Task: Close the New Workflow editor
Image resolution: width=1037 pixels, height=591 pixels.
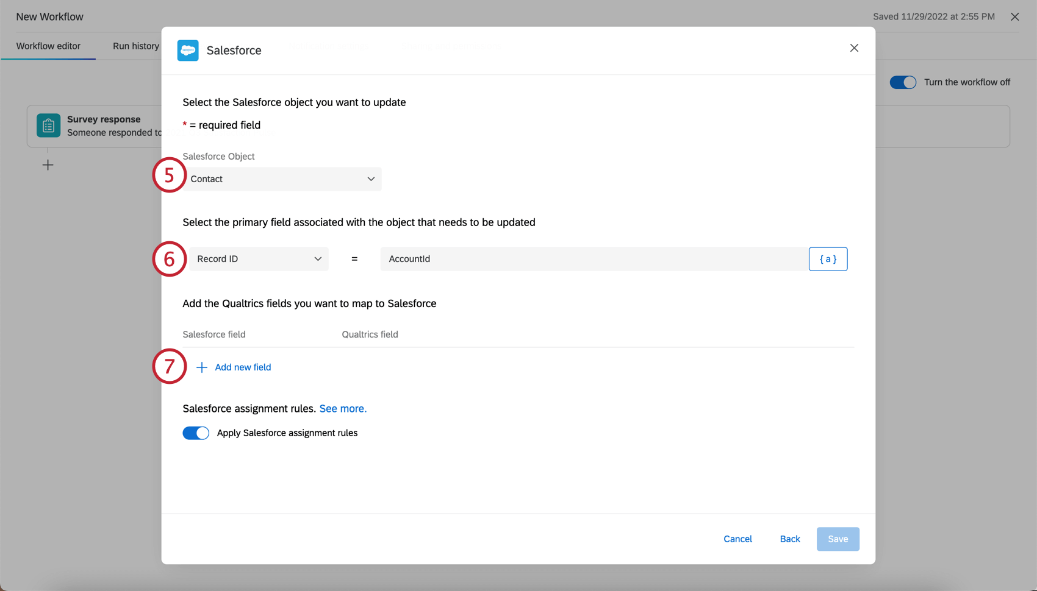Action: [x=1014, y=16]
